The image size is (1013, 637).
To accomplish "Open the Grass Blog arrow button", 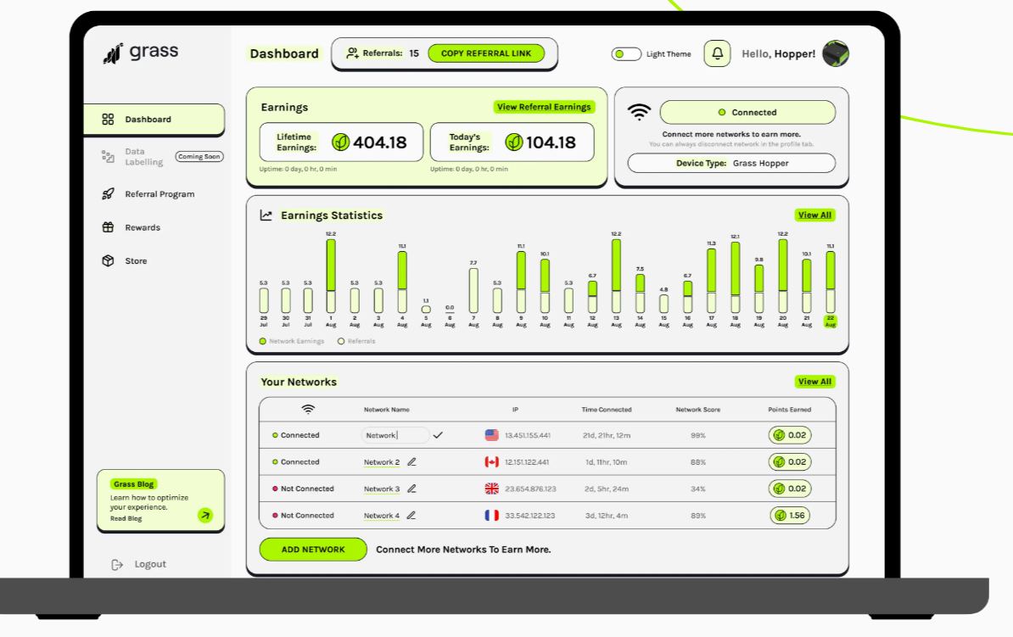I will [x=205, y=515].
